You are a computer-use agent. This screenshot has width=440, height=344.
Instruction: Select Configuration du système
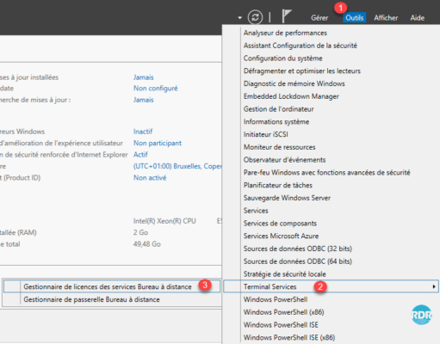pyautogui.click(x=282, y=58)
